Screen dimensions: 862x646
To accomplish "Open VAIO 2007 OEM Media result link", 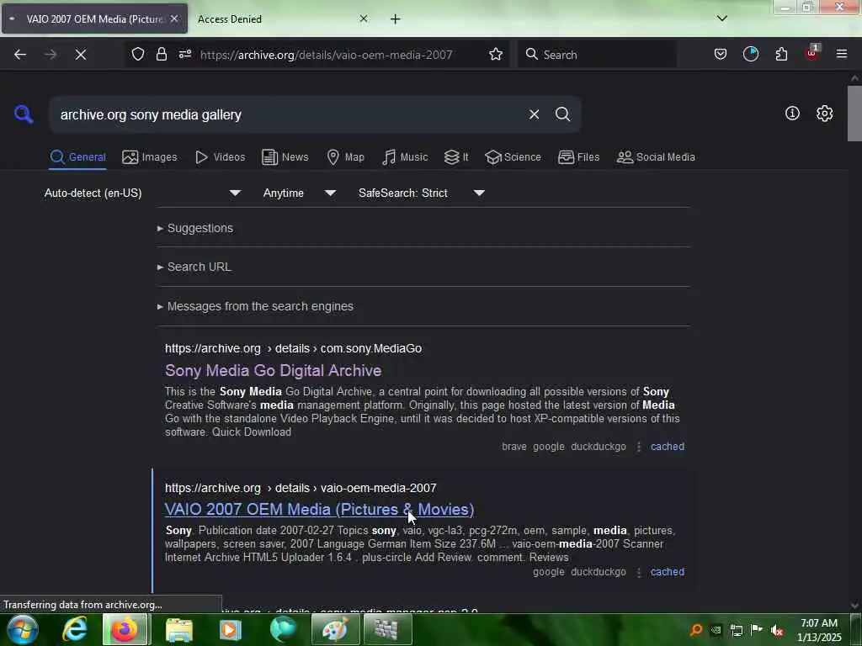I will [x=319, y=509].
